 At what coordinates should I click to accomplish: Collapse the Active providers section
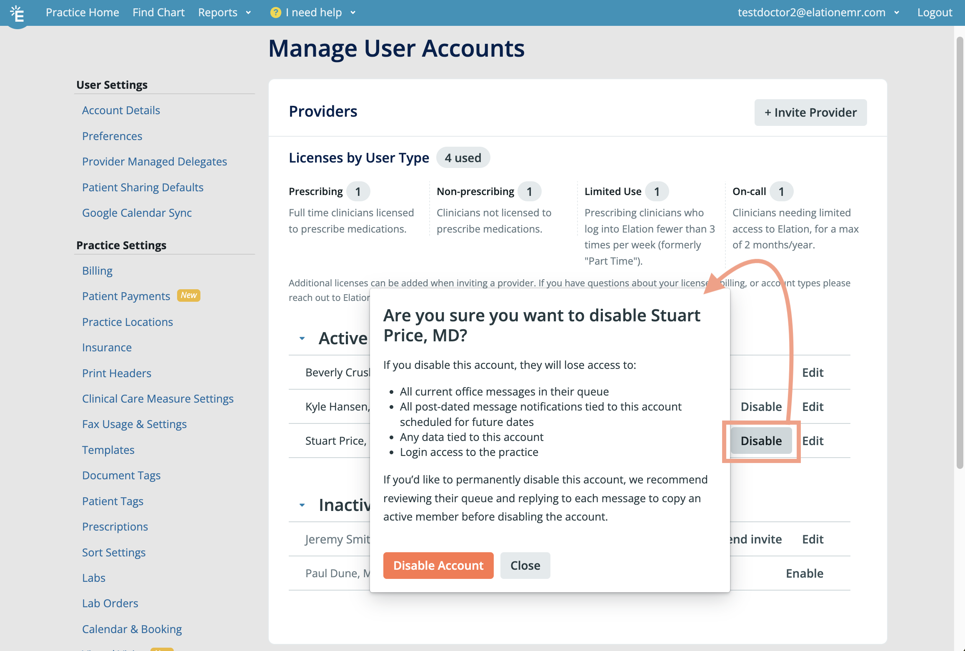tap(302, 338)
